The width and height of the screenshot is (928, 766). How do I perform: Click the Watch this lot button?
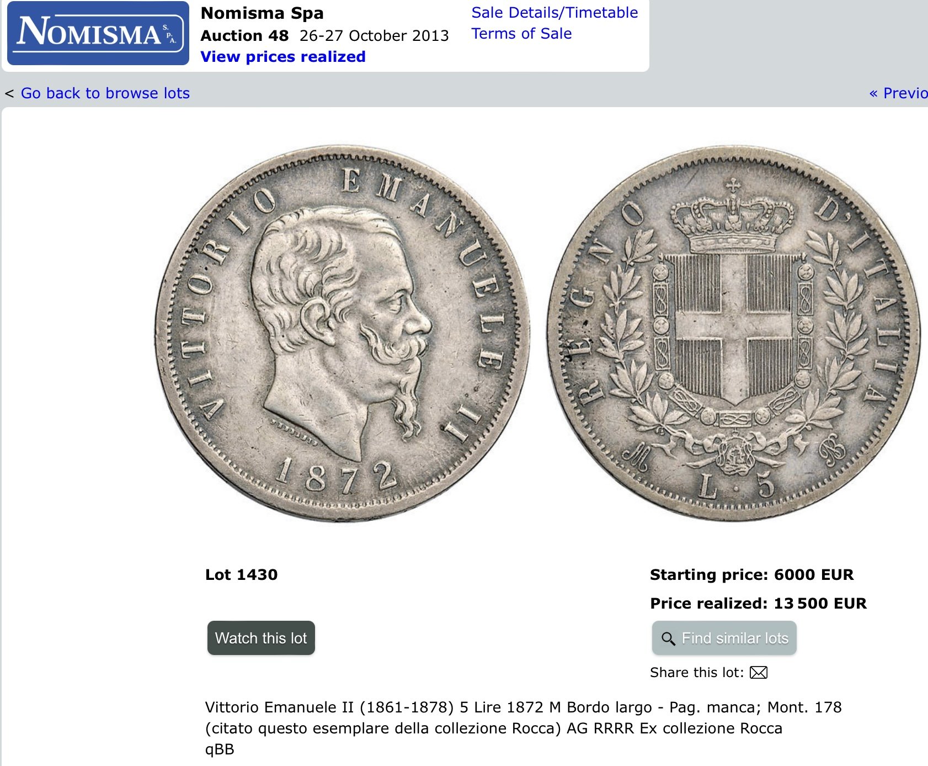click(261, 638)
